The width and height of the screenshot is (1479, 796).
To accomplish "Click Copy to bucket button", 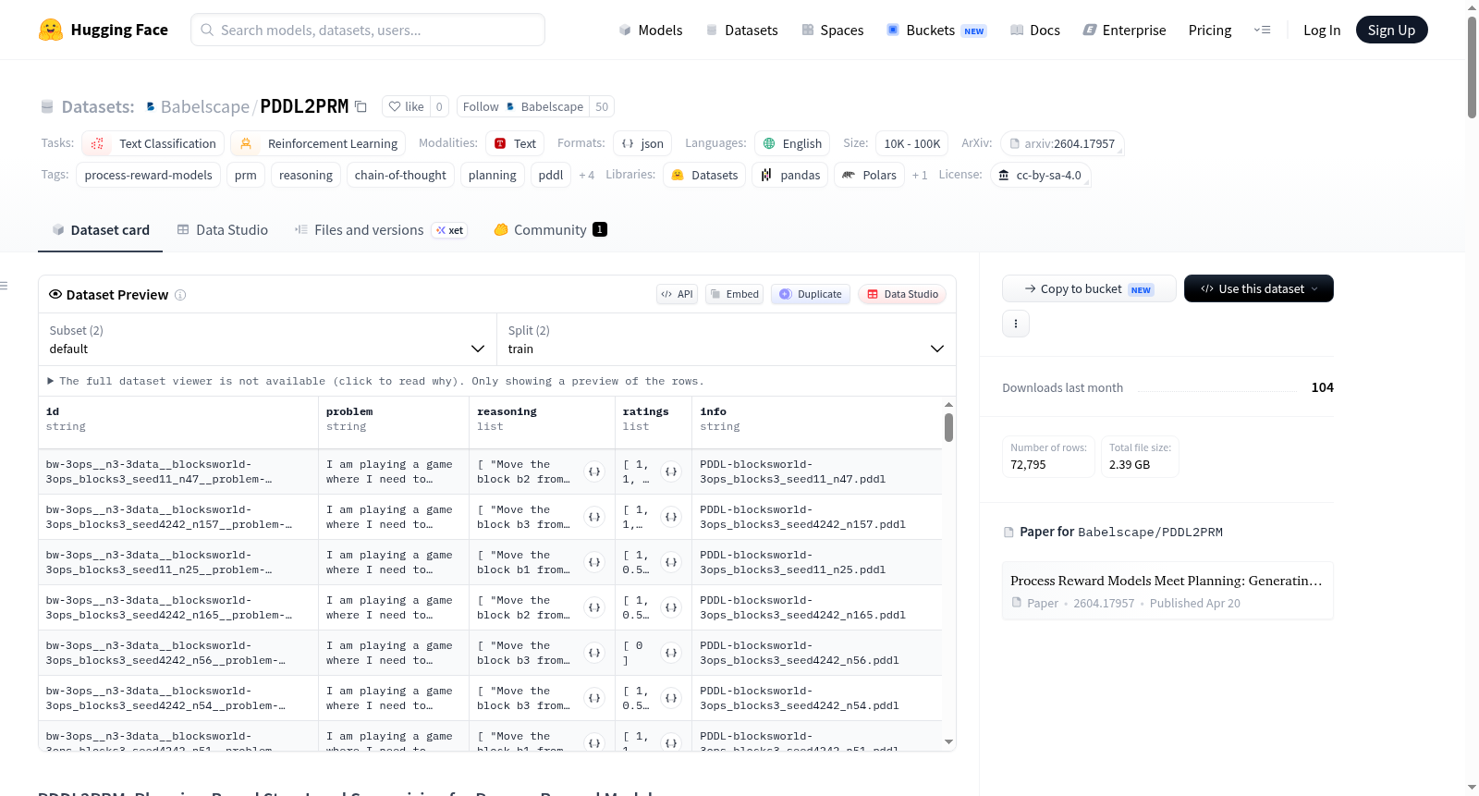I will pyautogui.click(x=1089, y=288).
